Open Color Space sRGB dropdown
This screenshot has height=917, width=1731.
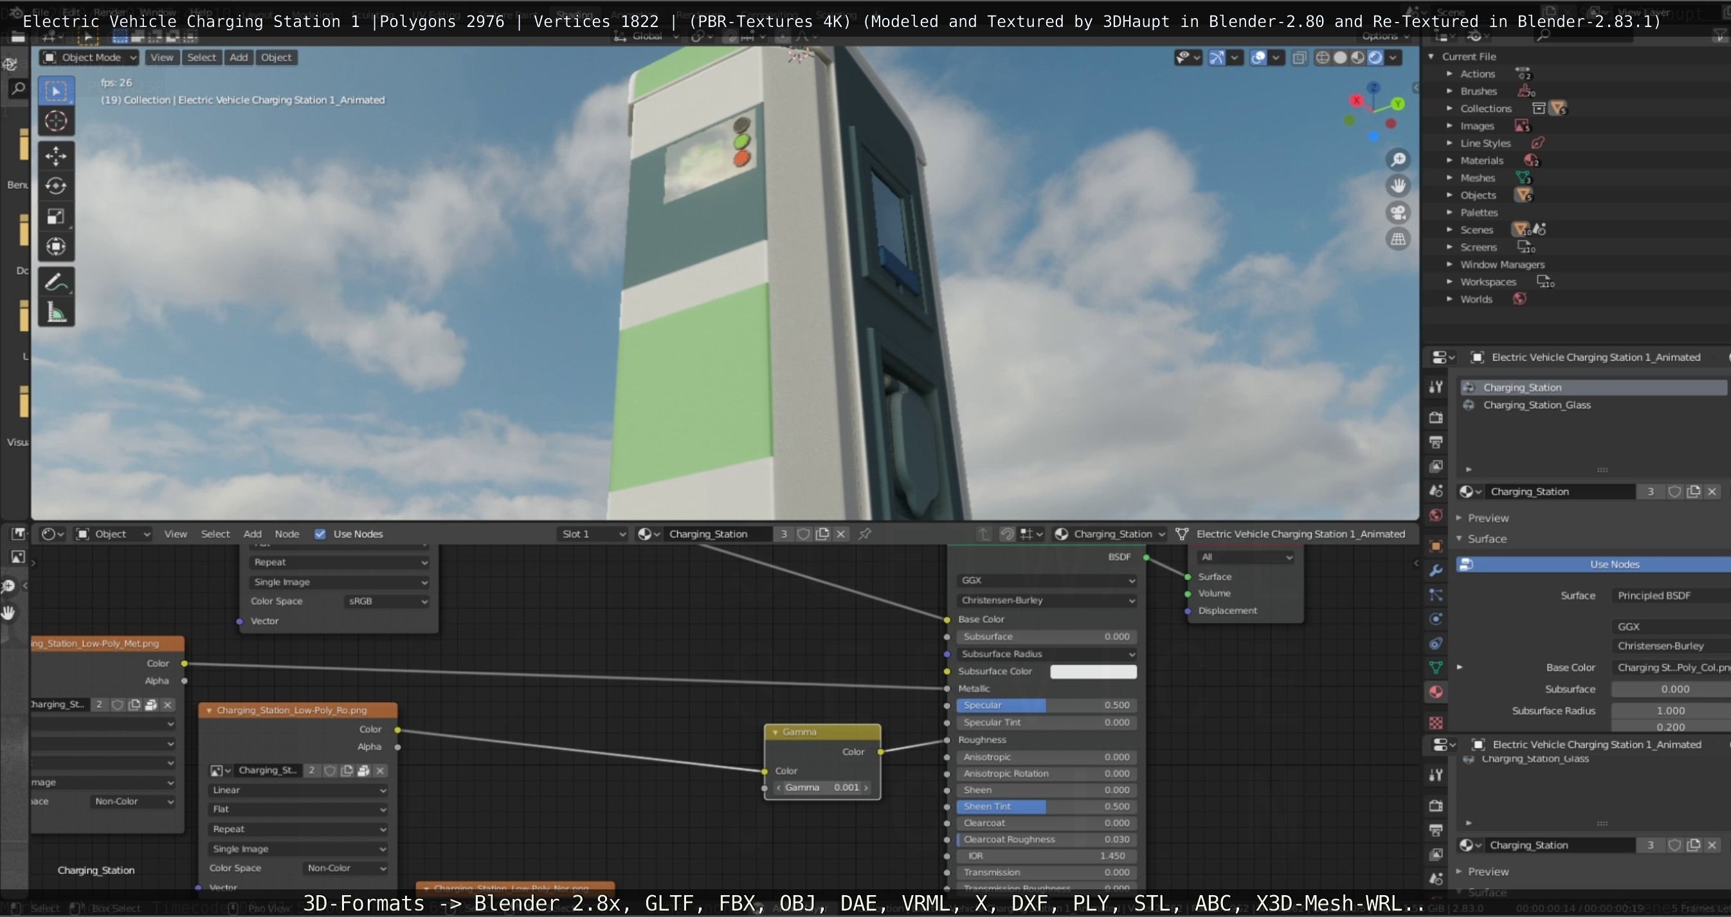386,601
